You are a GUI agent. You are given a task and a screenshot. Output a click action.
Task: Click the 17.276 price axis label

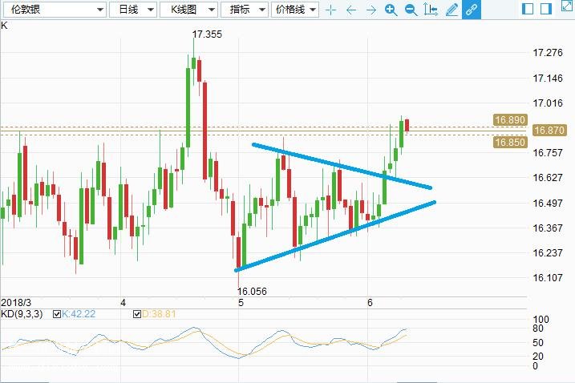click(548, 53)
